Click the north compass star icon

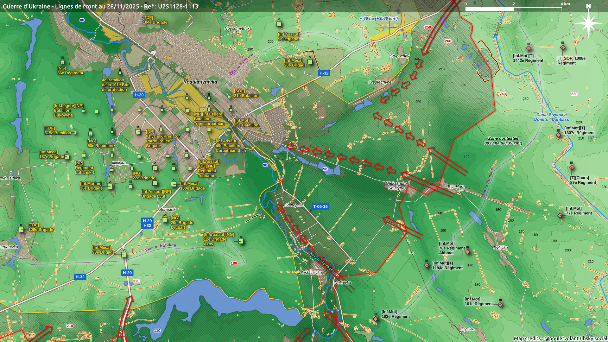tap(588, 23)
